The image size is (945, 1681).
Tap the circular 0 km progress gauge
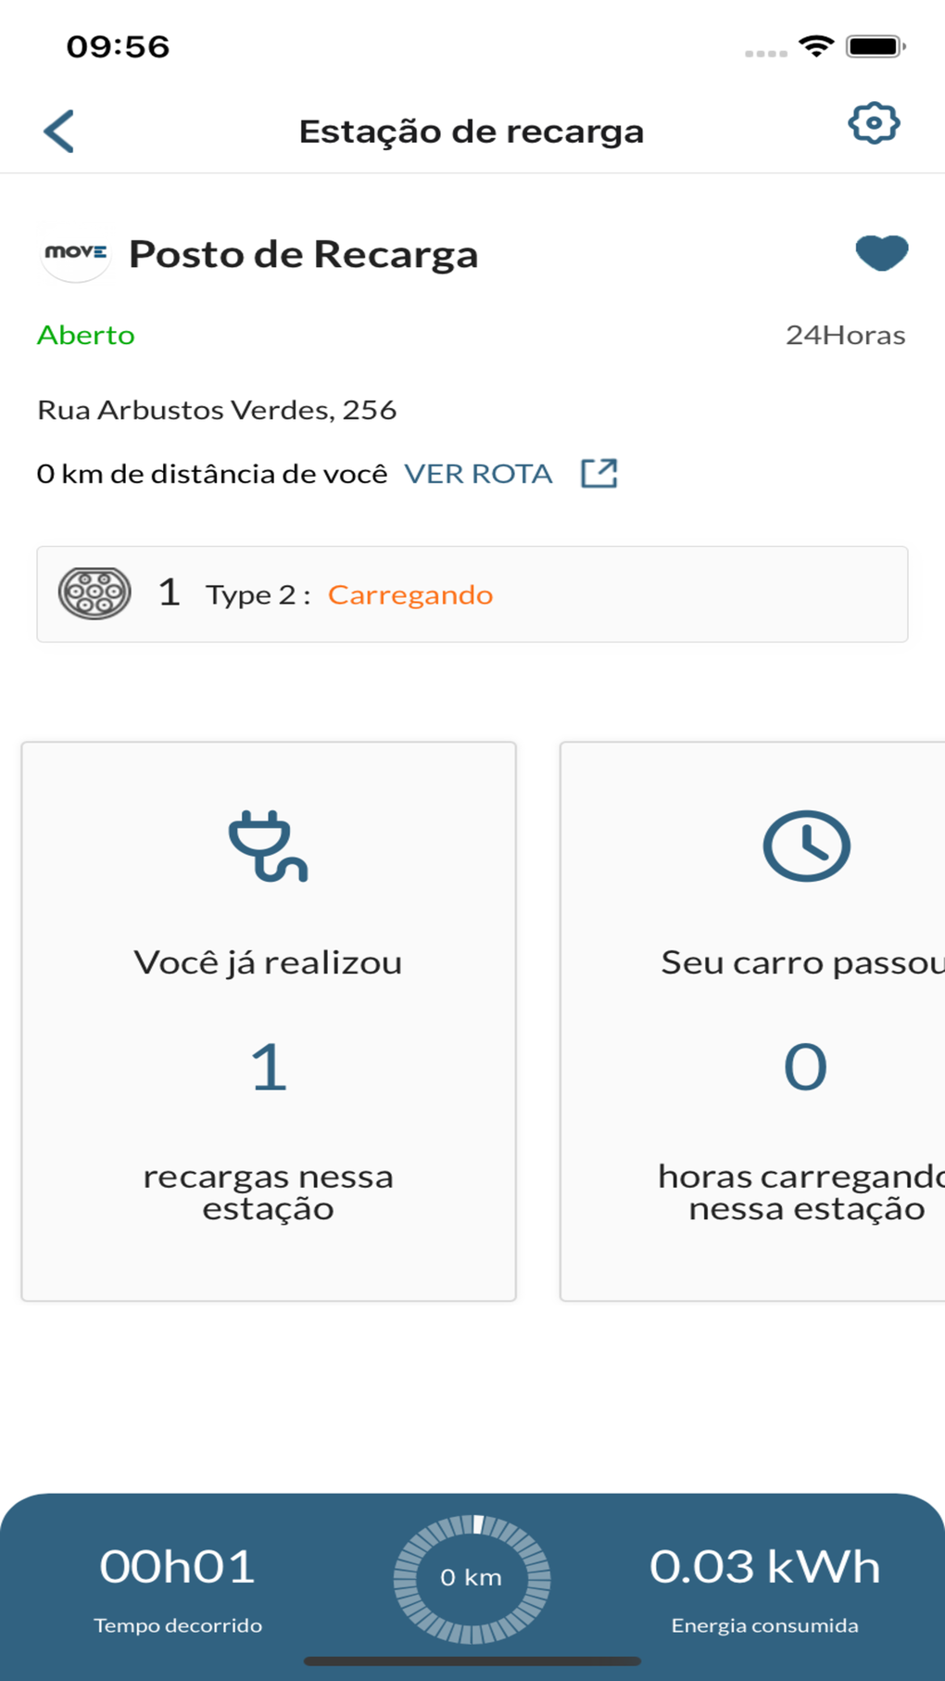(472, 1577)
